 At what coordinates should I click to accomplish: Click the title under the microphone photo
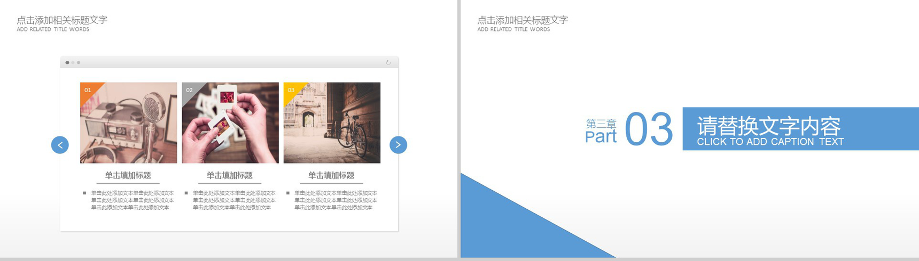point(128,175)
